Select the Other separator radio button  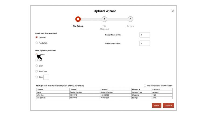[37, 77]
